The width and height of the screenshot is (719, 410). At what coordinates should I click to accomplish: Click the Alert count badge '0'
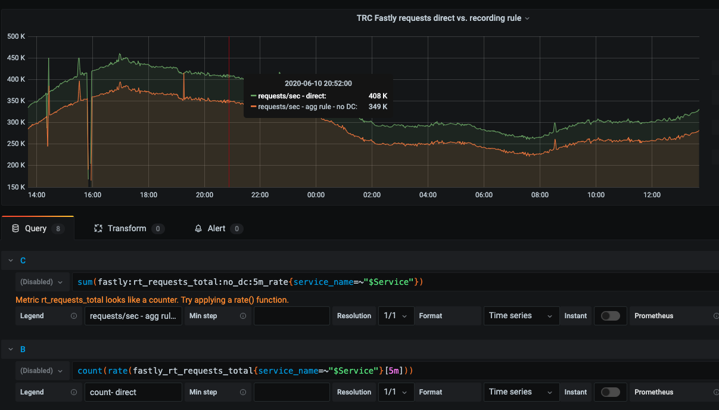coord(236,228)
